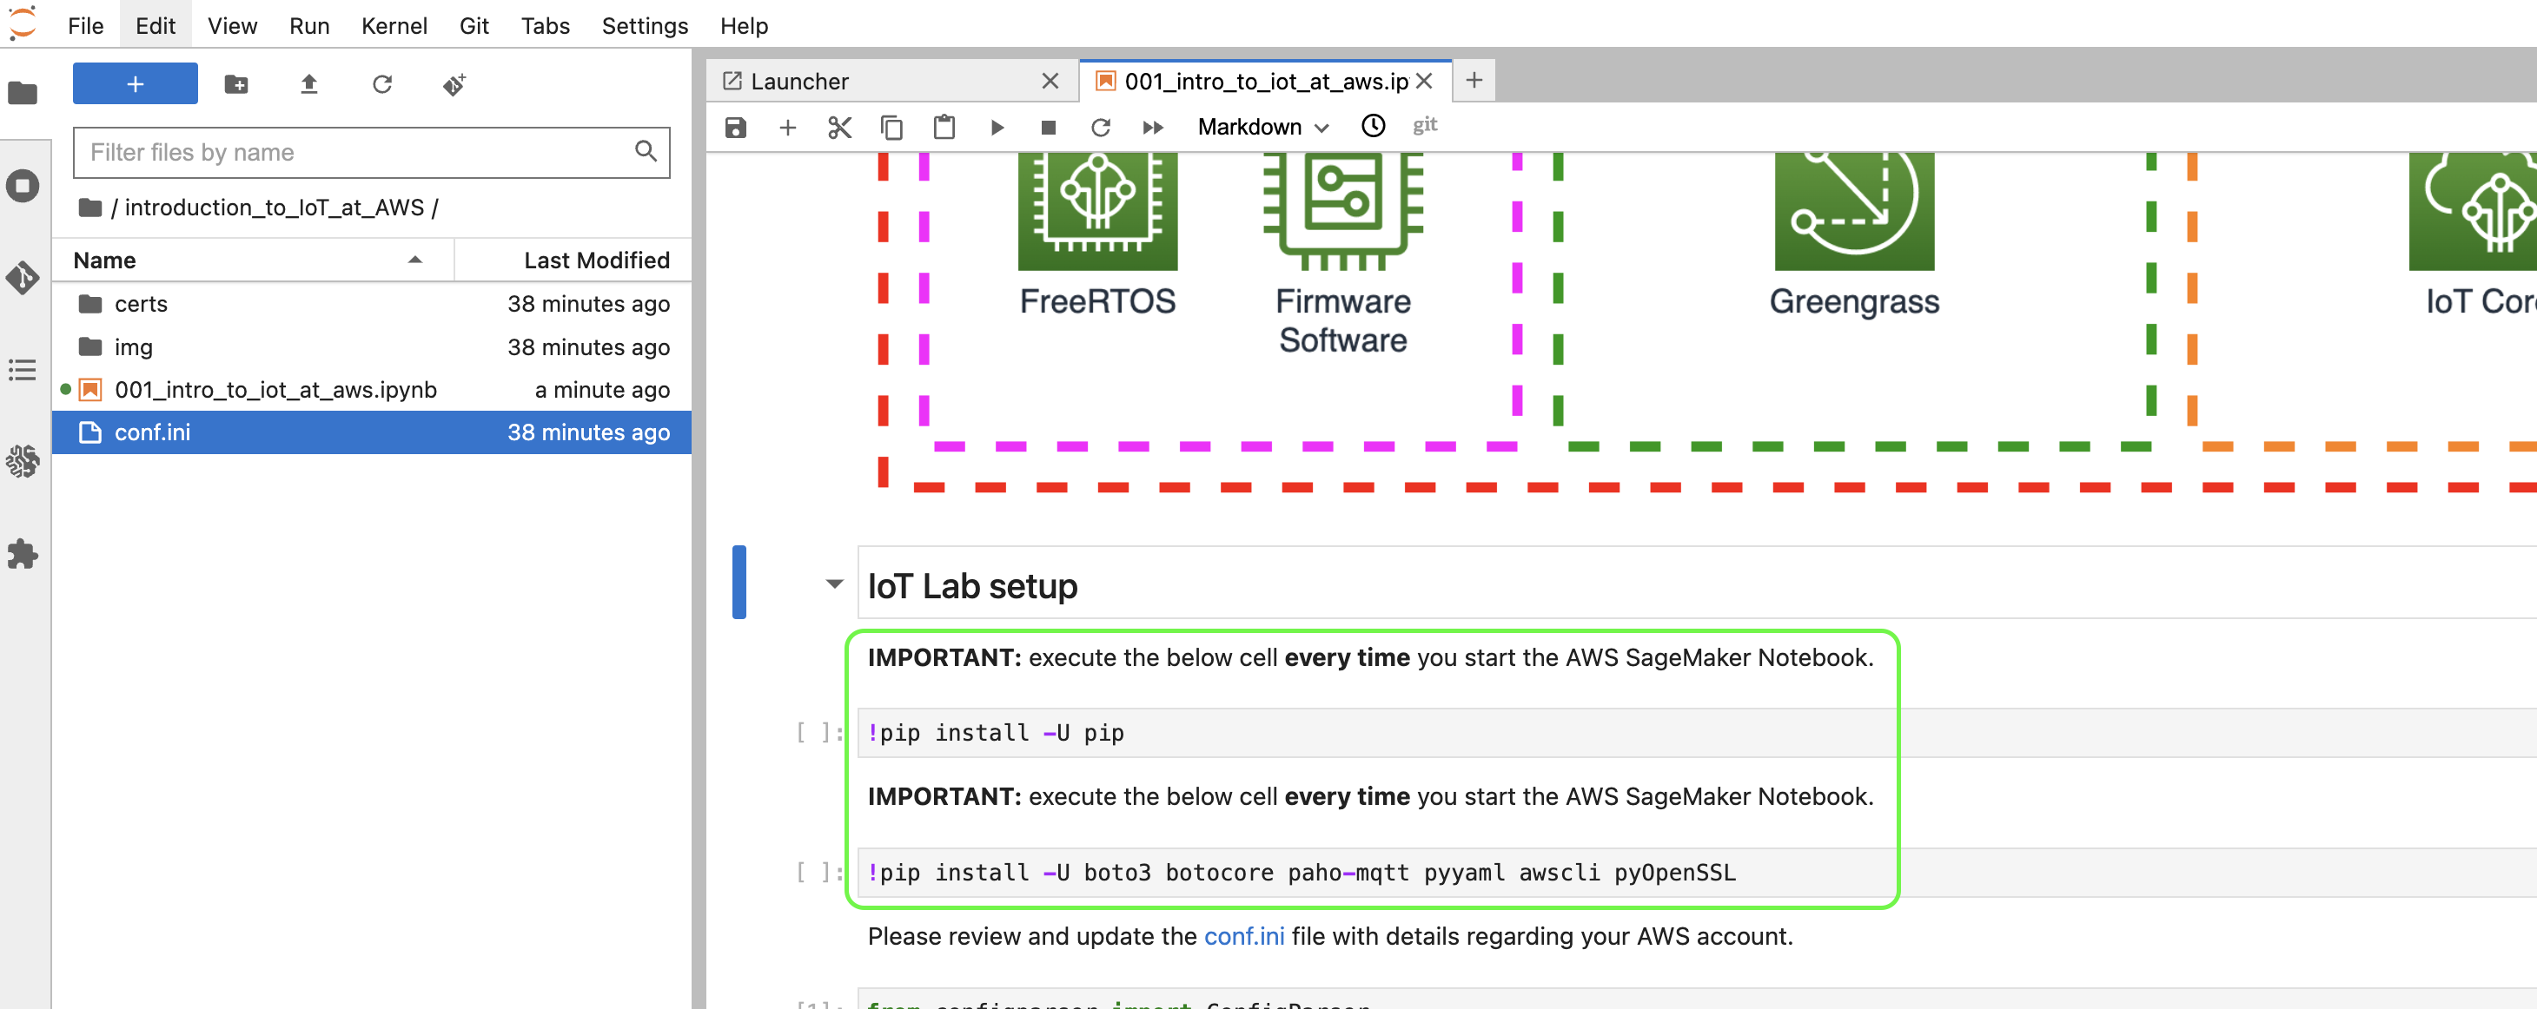Click the IoT Lab setup heading text
The image size is (2537, 1009).
point(972,587)
